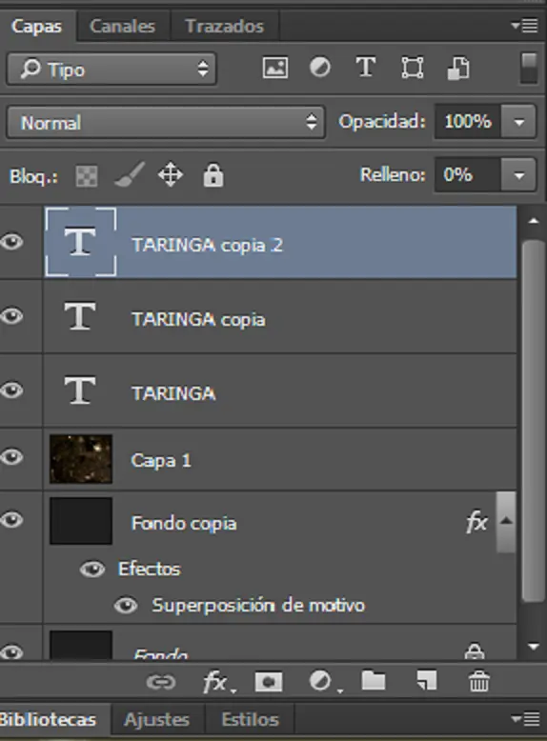This screenshot has height=741, width=547.
Task: Open the layer style fx menu at bottom
Action: 219,682
